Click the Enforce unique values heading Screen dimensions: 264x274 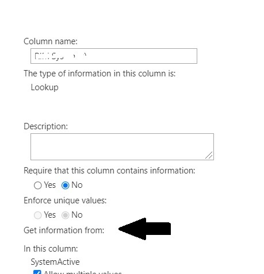(65, 200)
